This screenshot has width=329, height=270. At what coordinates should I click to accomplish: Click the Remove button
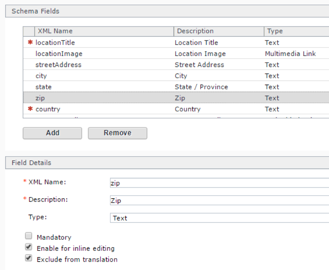coord(117,133)
